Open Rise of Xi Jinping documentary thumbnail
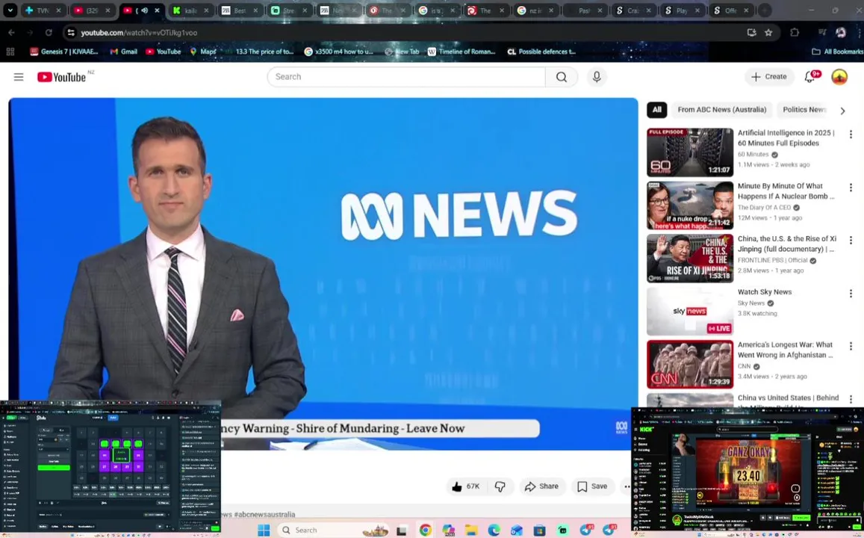Screen dimensions: 864x538 690,258
